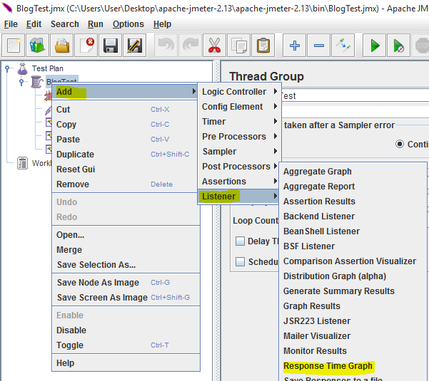
Task: Click the Expand All plus icon
Action: [x=294, y=46]
